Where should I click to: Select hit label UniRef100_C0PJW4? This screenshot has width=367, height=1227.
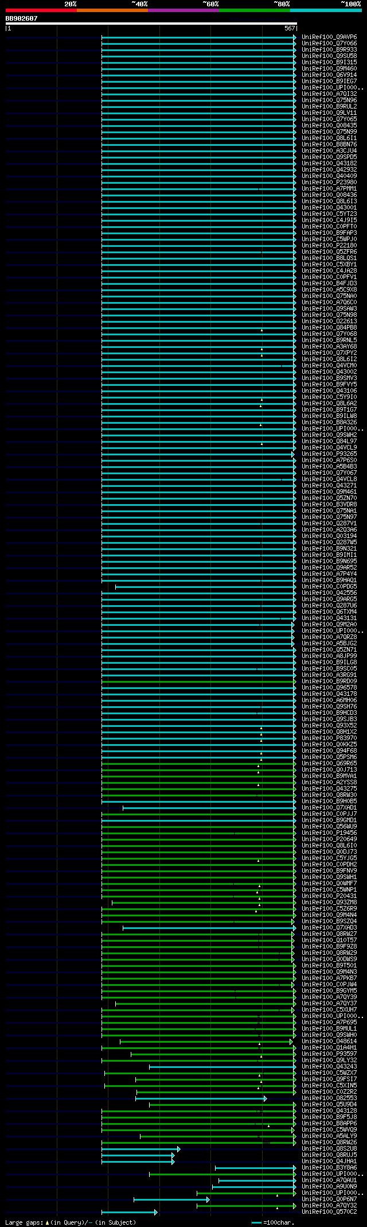tap(329, 984)
